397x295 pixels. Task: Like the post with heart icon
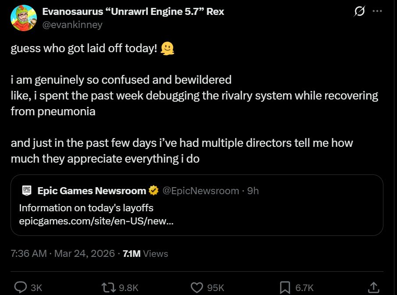pos(197,287)
